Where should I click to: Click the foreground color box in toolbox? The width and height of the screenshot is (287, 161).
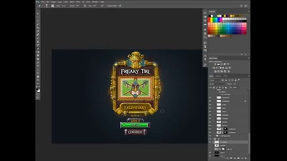[x=38, y=89]
